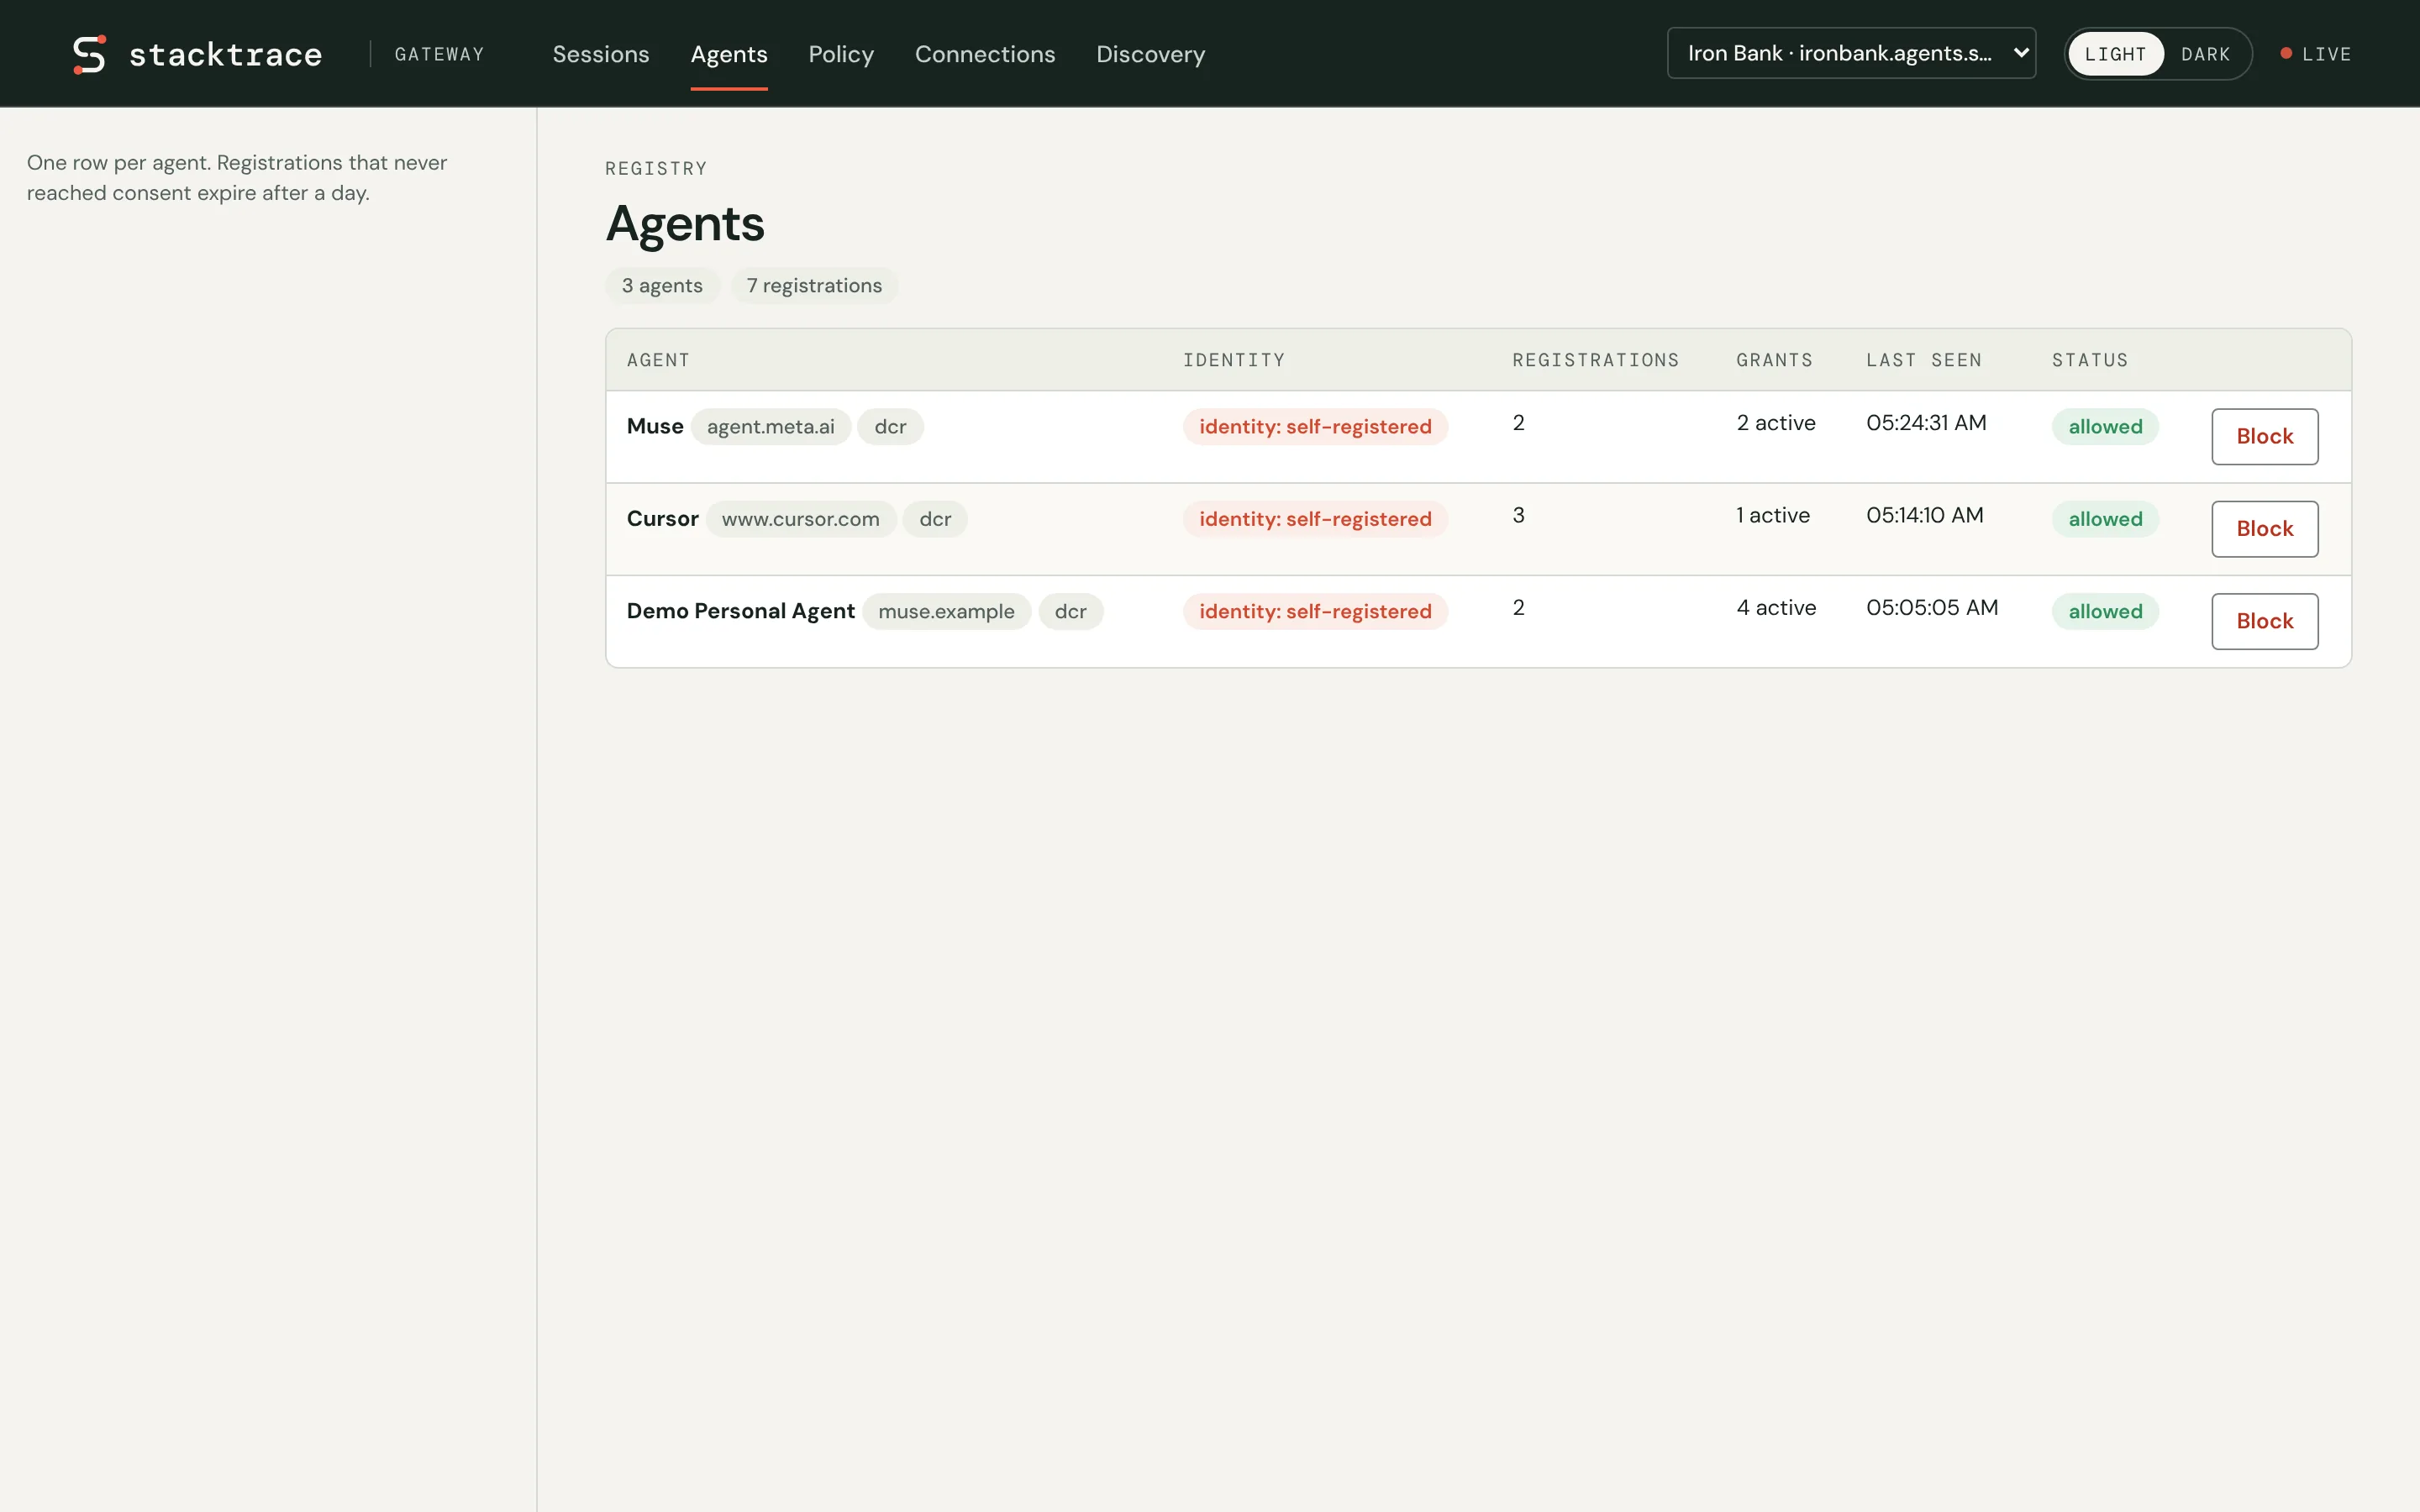This screenshot has height=1512, width=2420.
Task: Click the 05:05:05 AM last seen time
Action: tap(1932, 608)
